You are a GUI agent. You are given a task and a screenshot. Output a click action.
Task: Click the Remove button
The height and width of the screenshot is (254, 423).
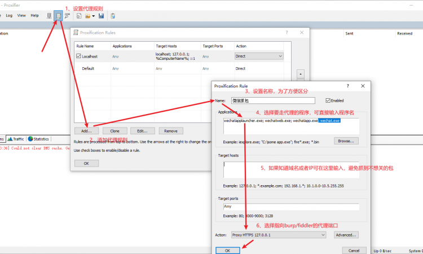coord(171,131)
